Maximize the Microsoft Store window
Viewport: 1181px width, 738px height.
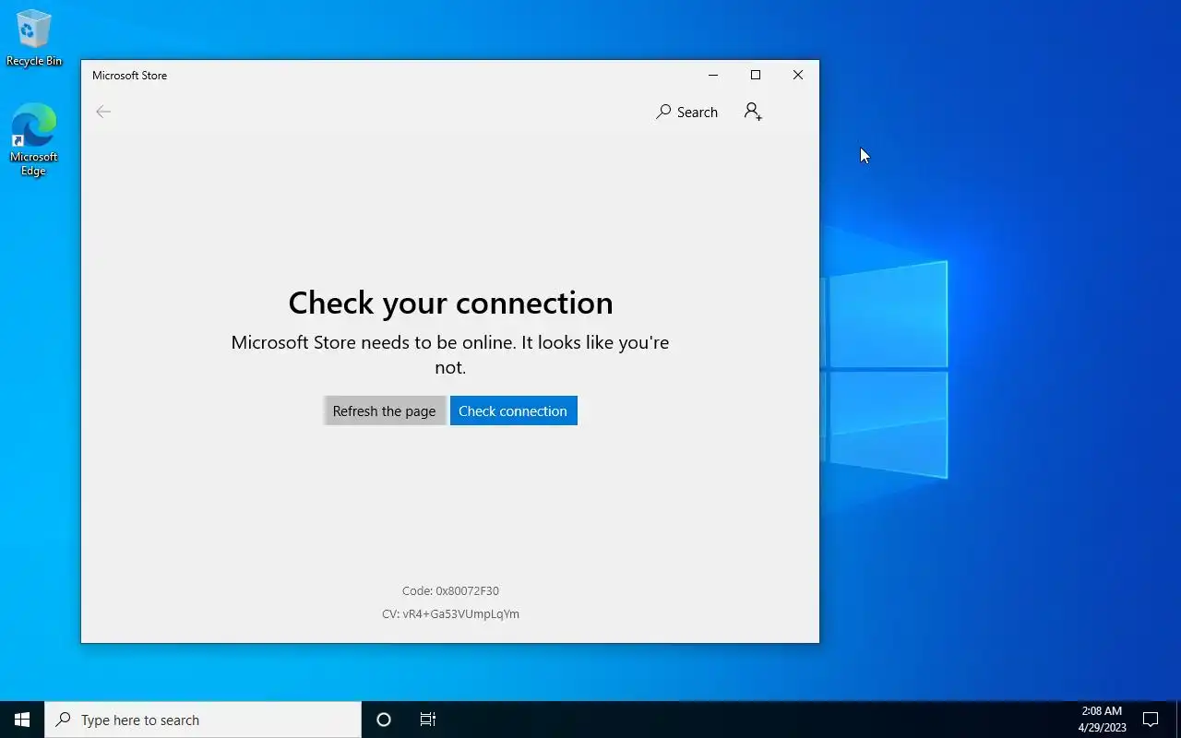coord(756,75)
